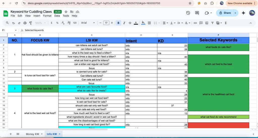The width and height of the screenshot is (258, 138).
Task: Toggle italic formatting
Action: (x=124, y=23)
